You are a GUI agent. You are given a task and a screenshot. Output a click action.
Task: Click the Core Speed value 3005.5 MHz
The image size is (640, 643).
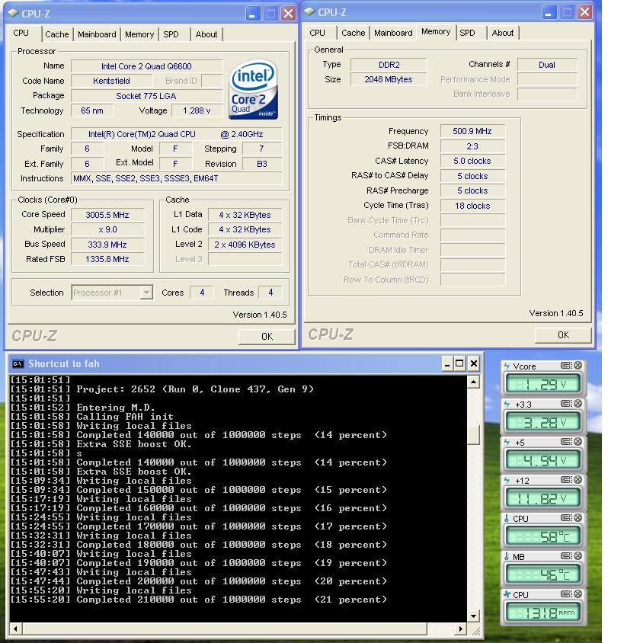[x=107, y=215]
